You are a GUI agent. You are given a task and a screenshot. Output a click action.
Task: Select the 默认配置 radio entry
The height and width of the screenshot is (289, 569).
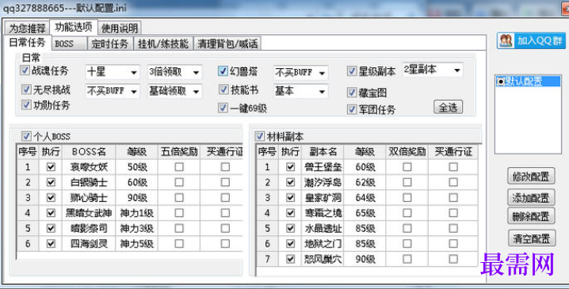pos(501,82)
